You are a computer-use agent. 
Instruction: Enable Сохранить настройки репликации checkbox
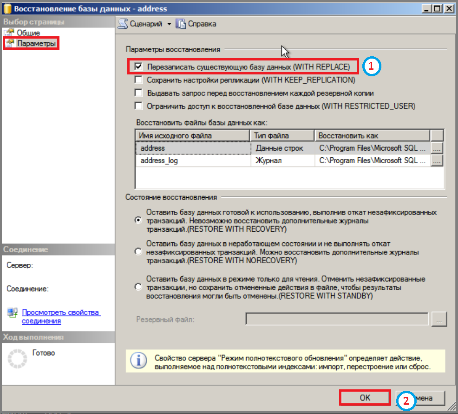click(138, 80)
